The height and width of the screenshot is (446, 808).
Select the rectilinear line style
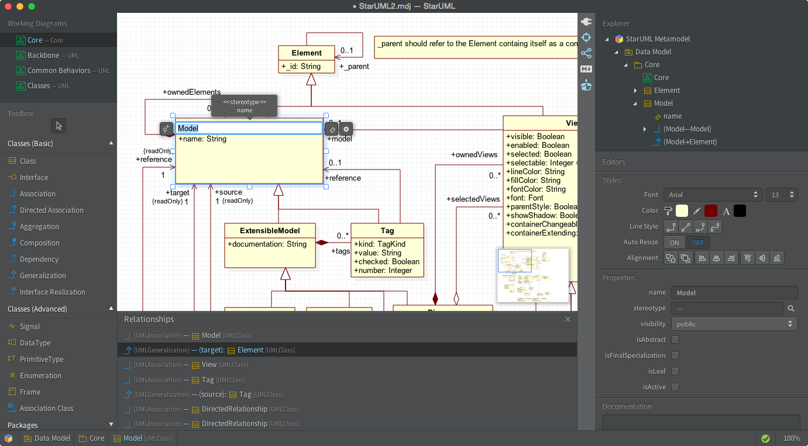(x=671, y=227)
